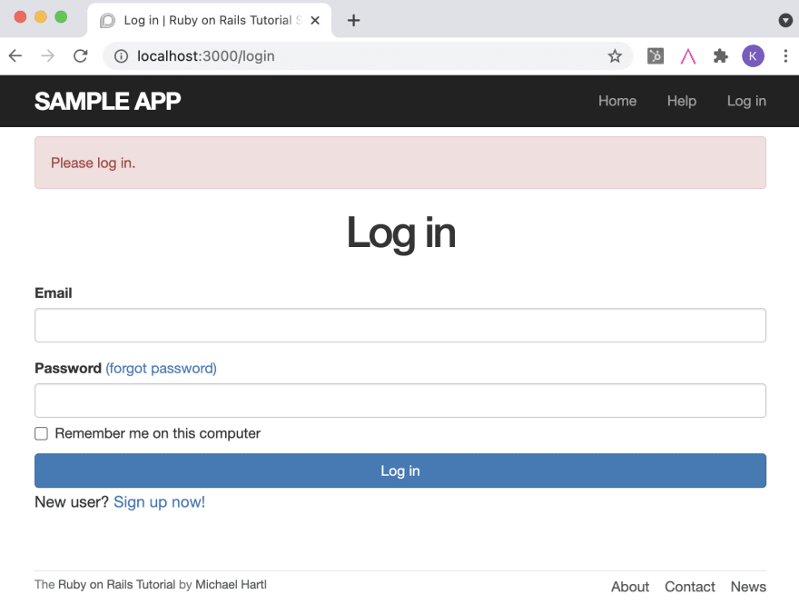This screenshot has width=799, height=614.
Task: Open About in the footer
Action: [630, 587]
